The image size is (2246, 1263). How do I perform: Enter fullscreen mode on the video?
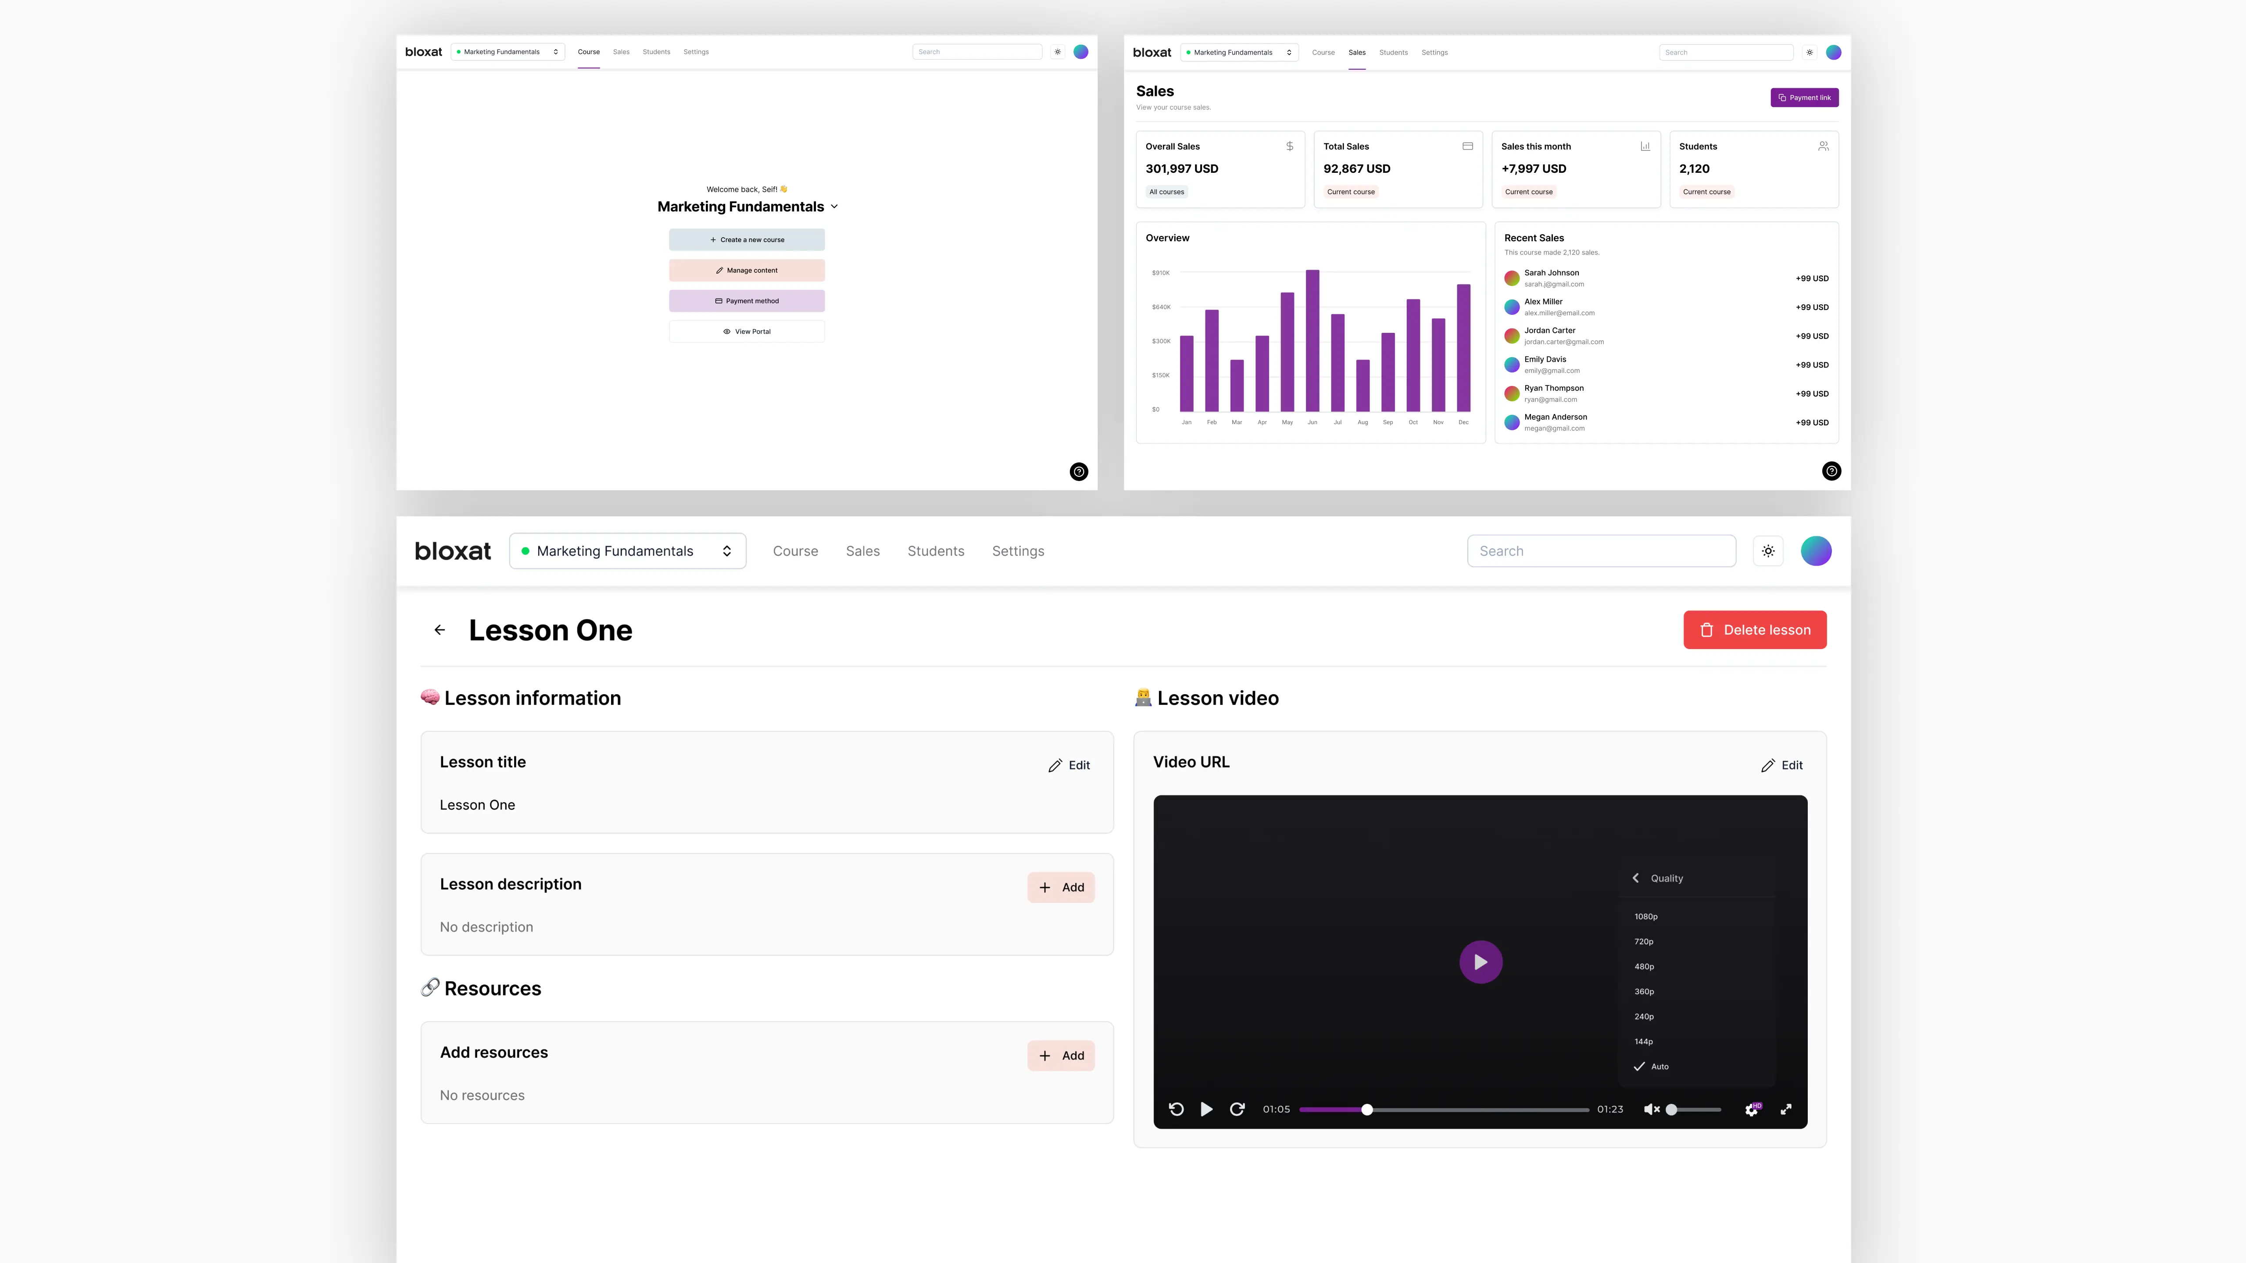click(1786, 1109)
